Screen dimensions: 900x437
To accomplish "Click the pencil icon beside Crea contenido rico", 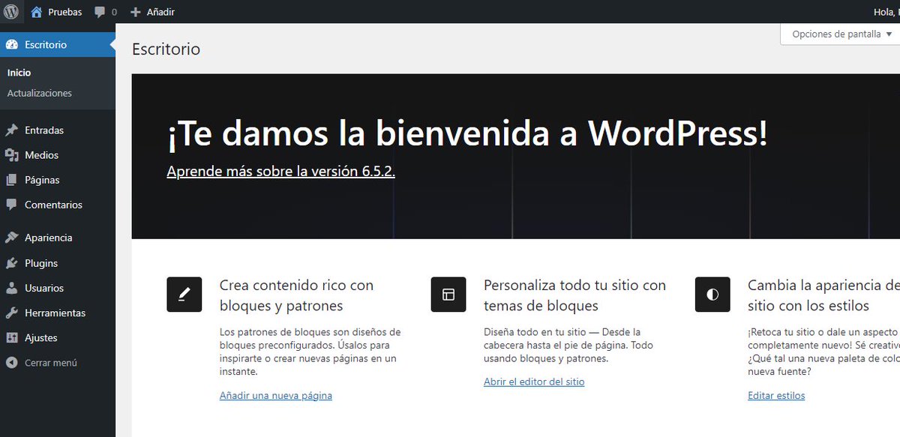I will (x=184, y=295).
